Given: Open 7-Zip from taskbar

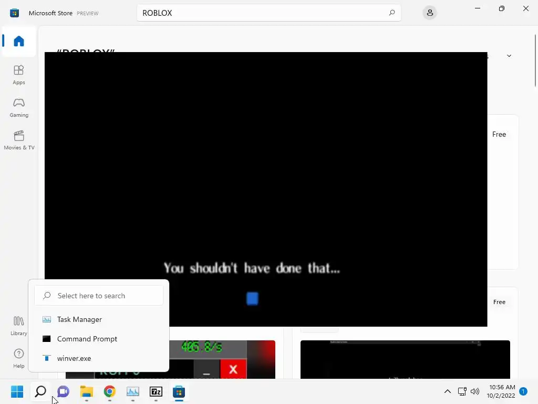Looking at the screenshot, I should click(x=156, y=391).
